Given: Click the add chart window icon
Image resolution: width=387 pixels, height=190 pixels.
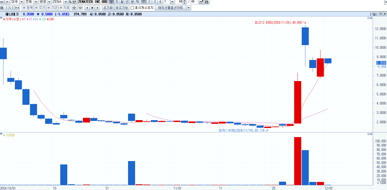Looking at the screenshot, I should [201, 2].
